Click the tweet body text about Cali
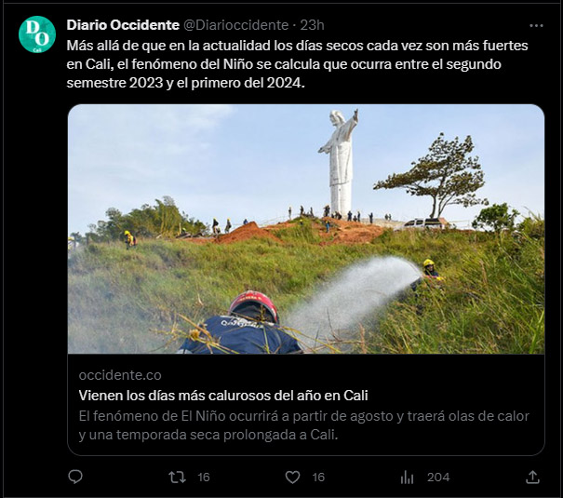Image resolution: width=563 pixels, height=498 pixels. (x=297, y=64)
